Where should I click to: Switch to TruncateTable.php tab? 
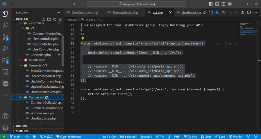point(125,13)
